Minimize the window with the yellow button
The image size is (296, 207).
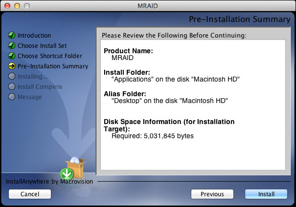[17, 6]
